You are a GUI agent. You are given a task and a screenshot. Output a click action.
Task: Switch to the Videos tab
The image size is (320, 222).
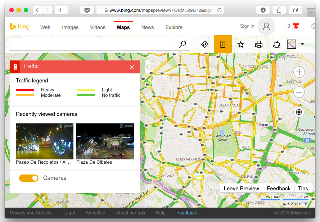98,27
